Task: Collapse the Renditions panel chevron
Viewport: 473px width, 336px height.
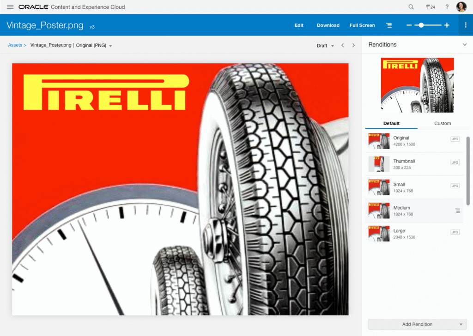Action: (x=465, y=45)
